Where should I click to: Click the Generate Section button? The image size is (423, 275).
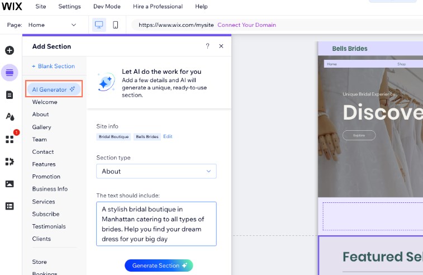pos(159,265)
